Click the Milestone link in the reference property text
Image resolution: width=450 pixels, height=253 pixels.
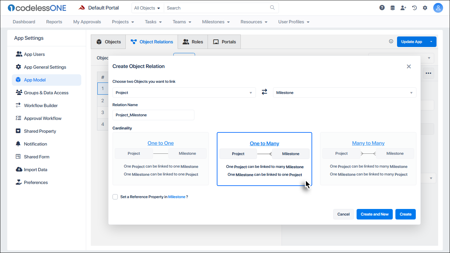pos(177,196)
